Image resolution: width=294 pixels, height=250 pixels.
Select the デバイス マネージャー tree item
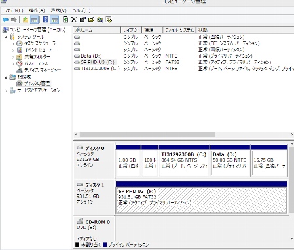[x=43, y=70]
